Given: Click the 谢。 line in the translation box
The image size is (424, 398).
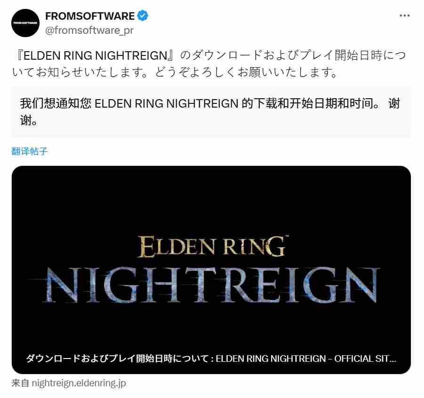Looking at the screenshot, I should click(x=29, y=120).
